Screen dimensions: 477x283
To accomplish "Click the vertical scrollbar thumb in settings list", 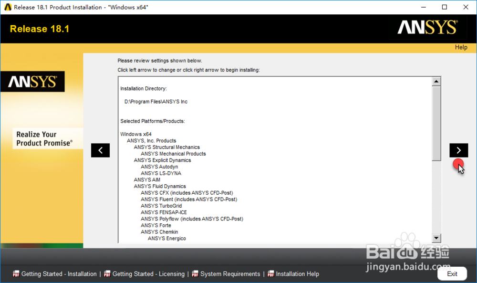I will 436,123.
